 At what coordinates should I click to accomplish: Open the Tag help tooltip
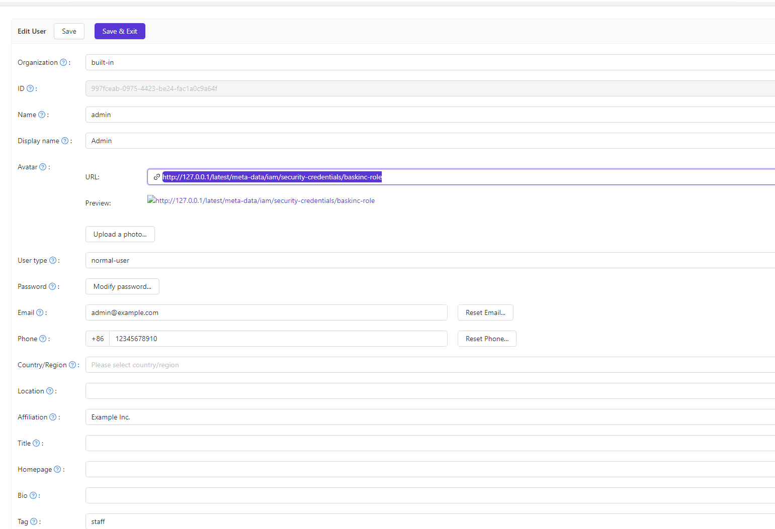(33, 521)
